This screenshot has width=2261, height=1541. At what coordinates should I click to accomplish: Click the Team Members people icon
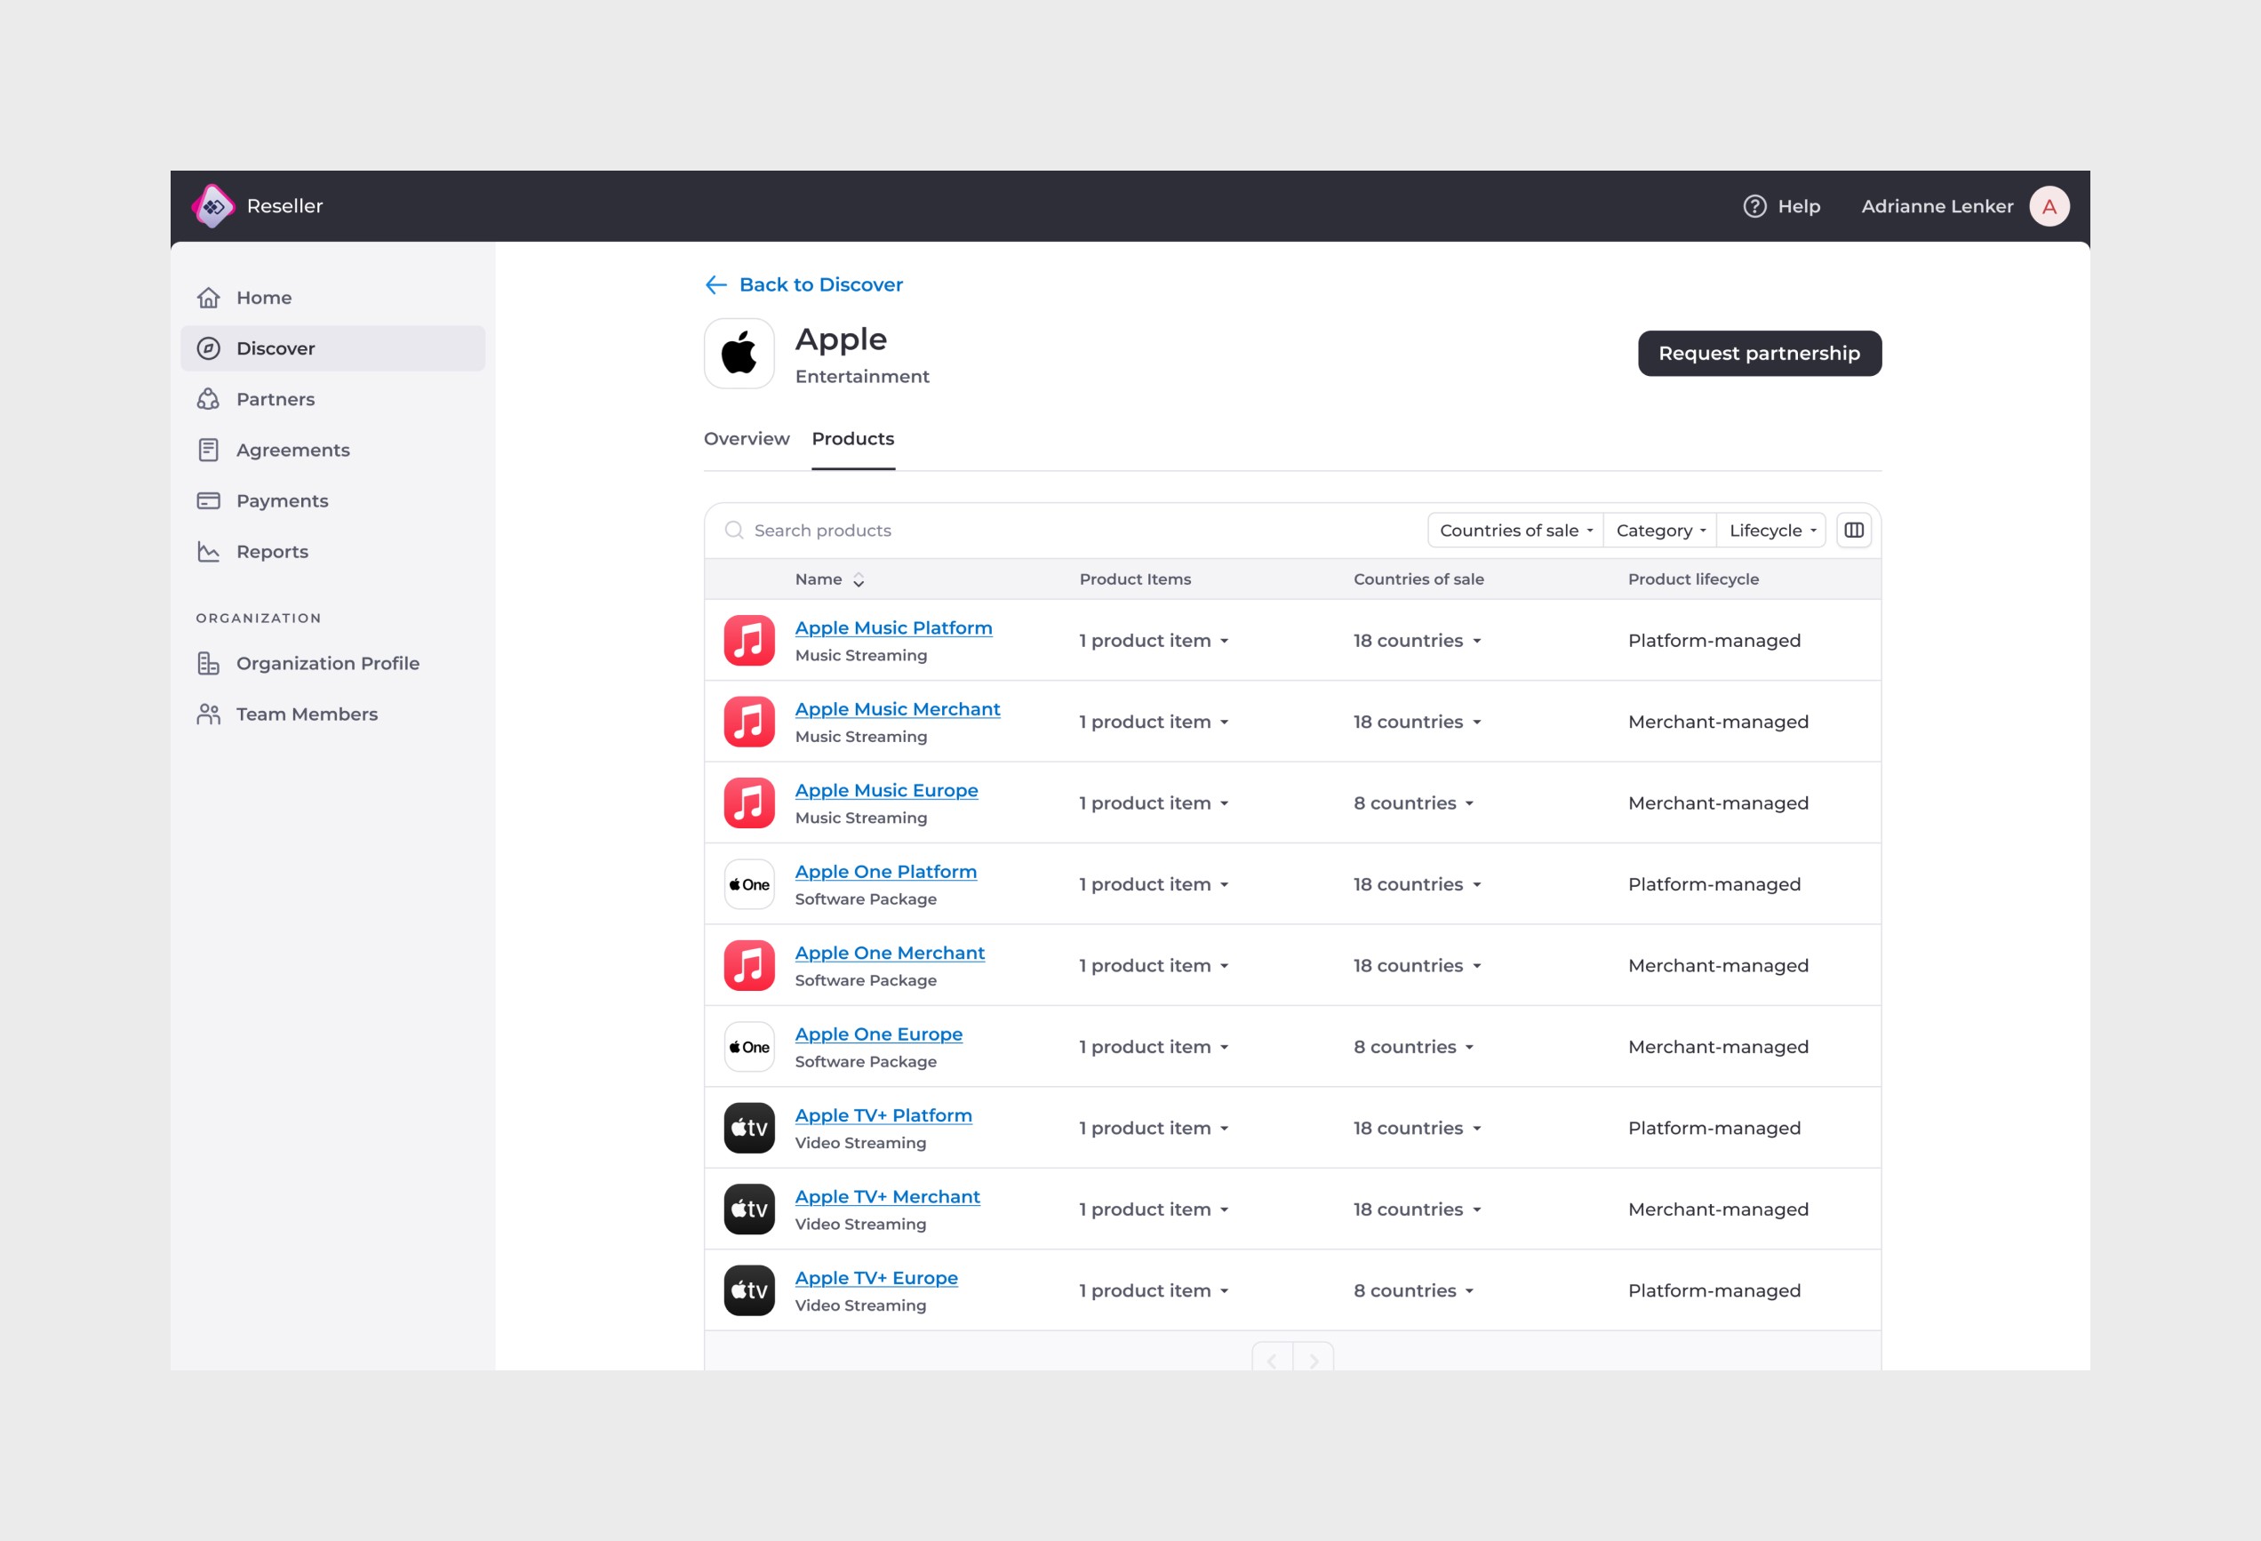pyautogui.click(x=209, y=713)
